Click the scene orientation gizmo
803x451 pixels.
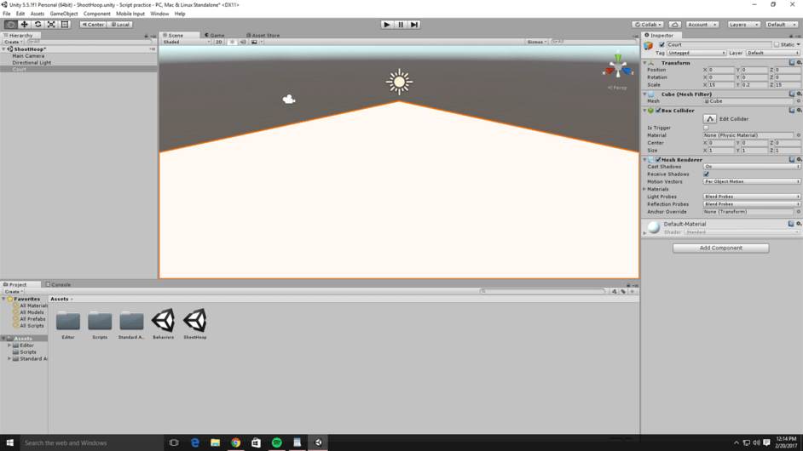point(618,66)
